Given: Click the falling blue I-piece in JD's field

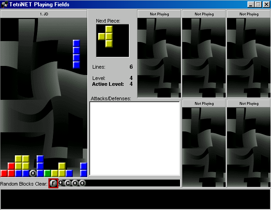Looking at the screenshot, I should (76, 54).
